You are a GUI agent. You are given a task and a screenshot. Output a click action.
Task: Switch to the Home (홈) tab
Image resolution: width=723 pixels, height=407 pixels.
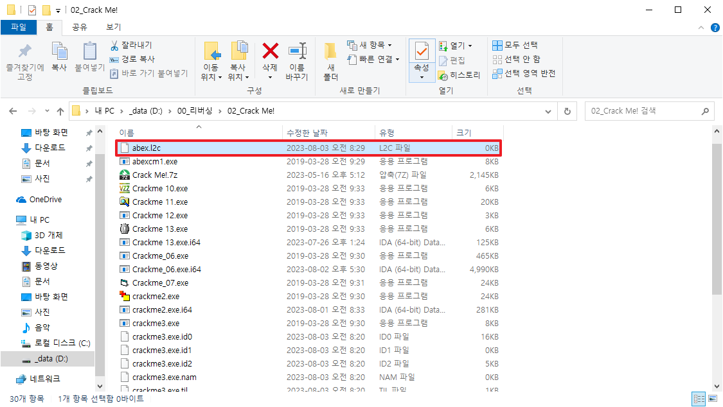tap(49, 27)
